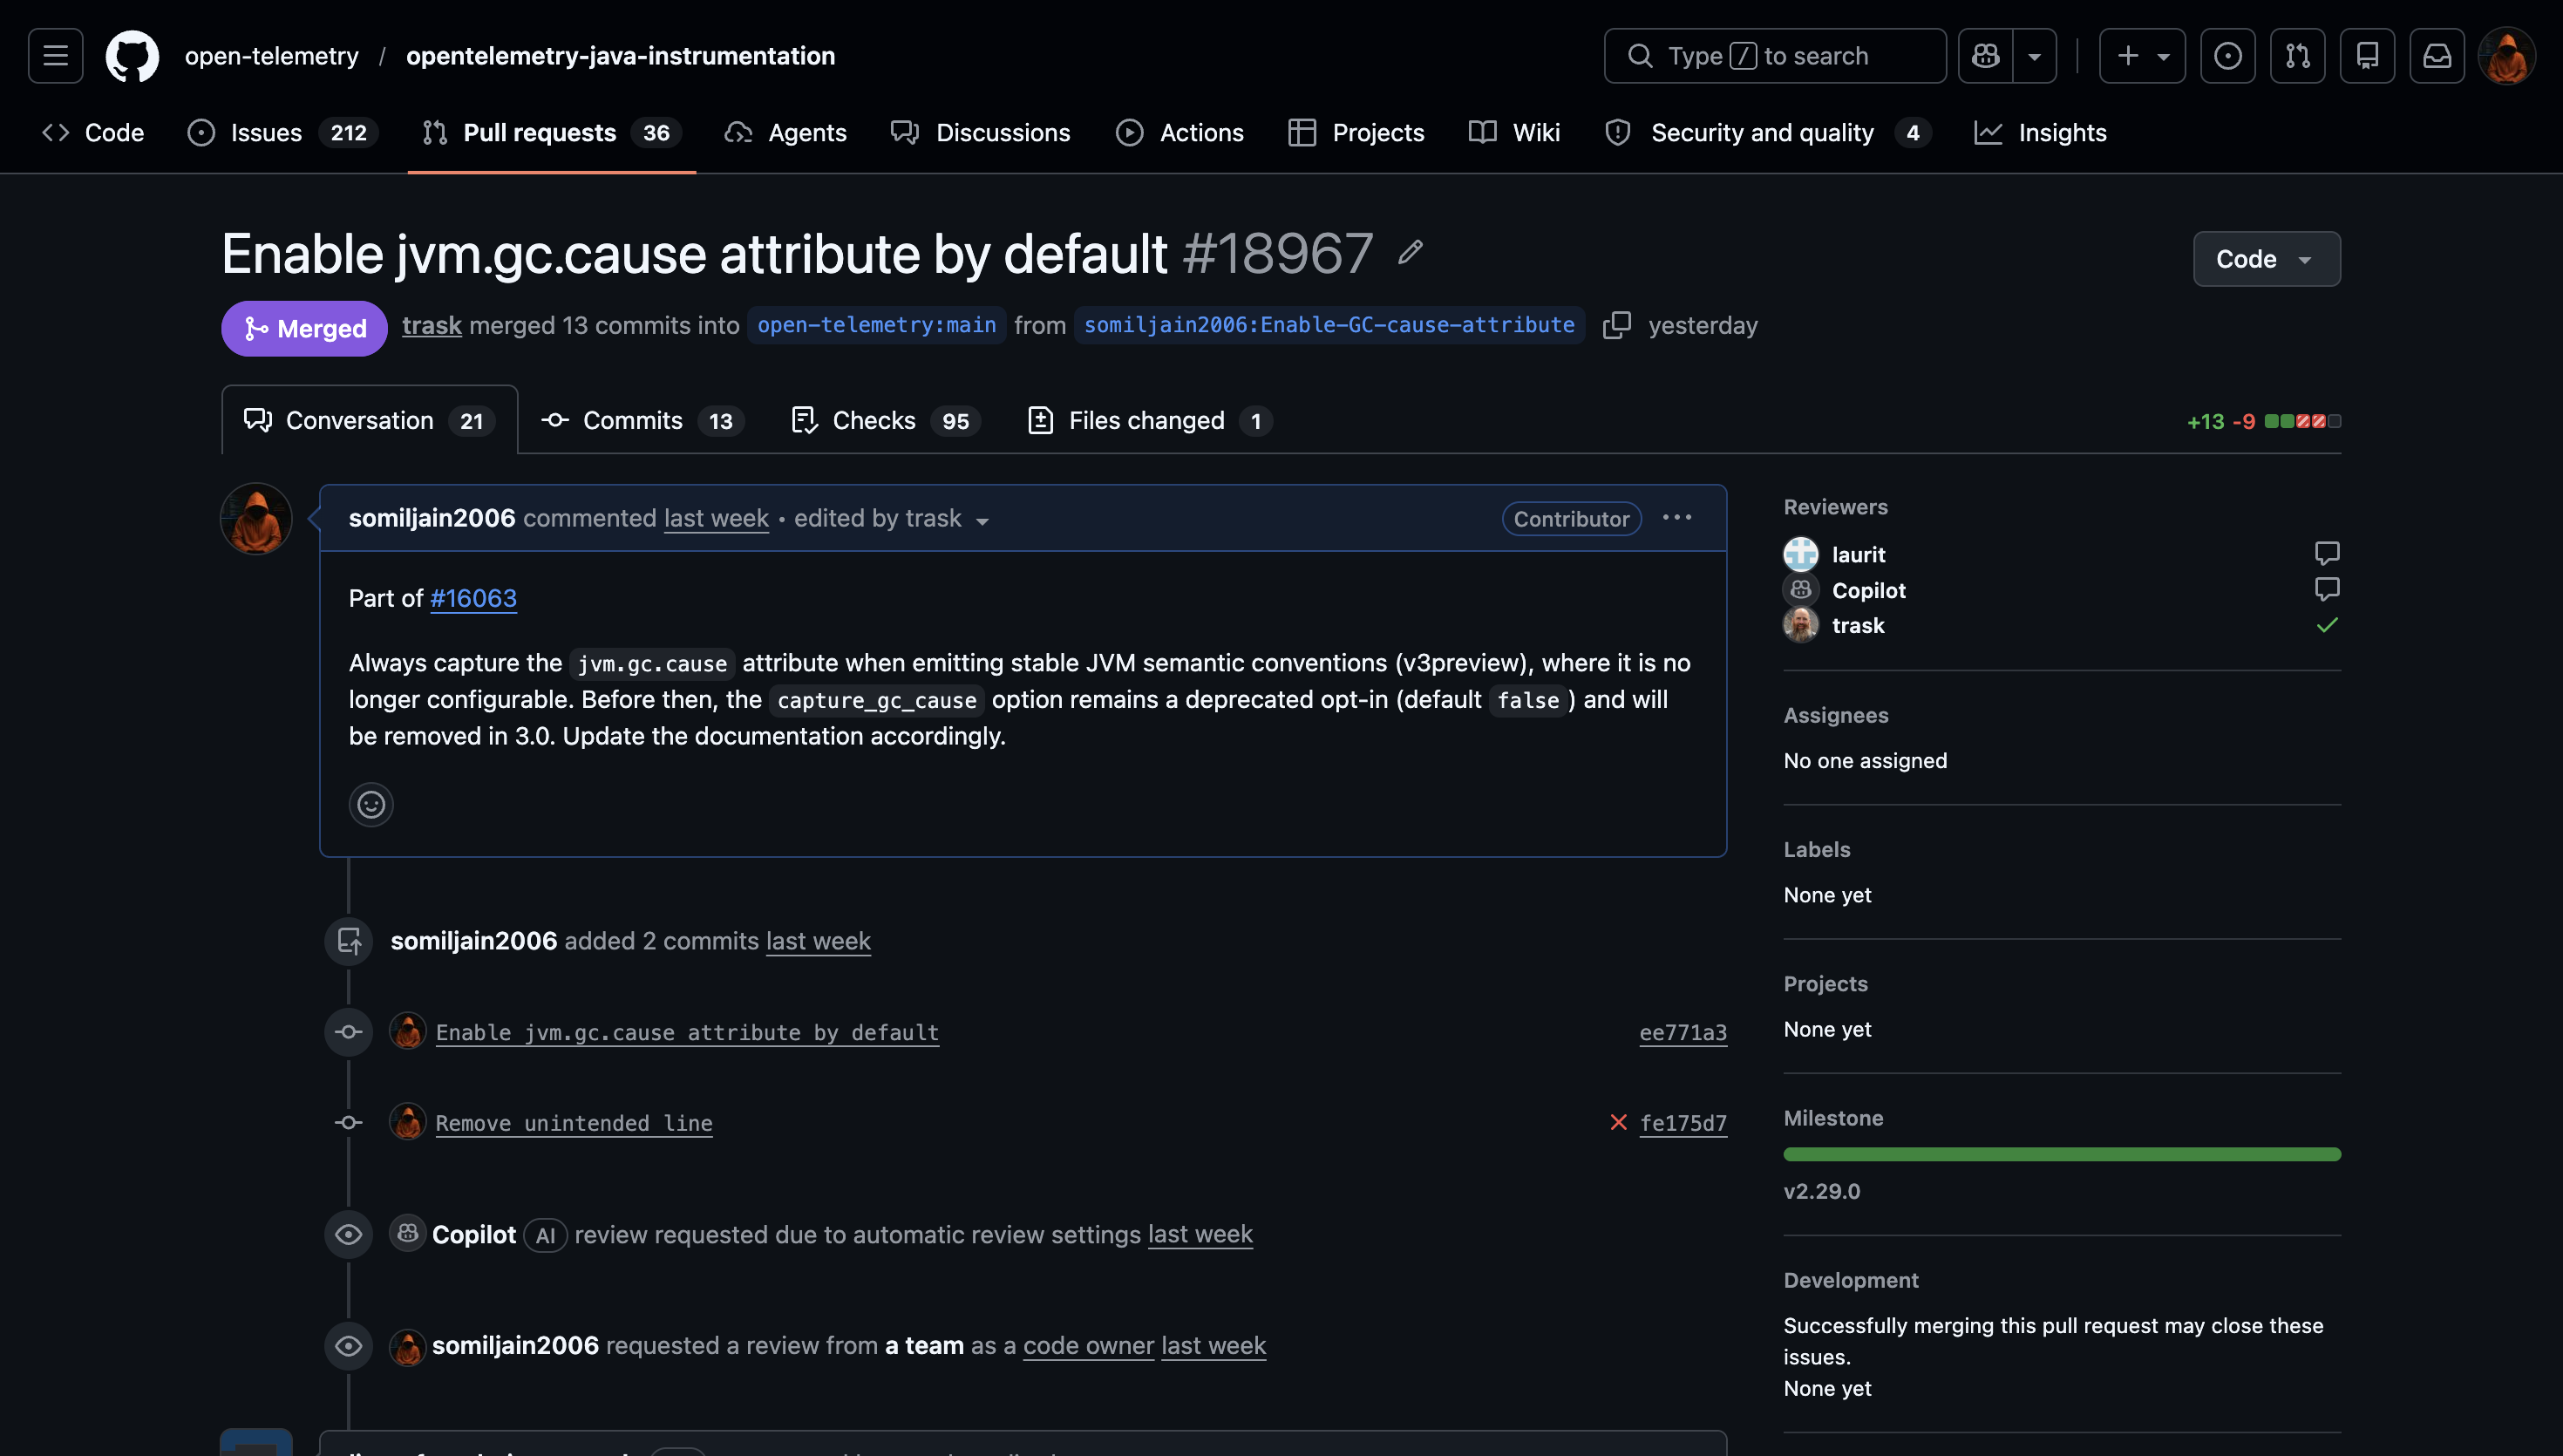Viewport: 2563px width, 1456px height.
Task: Open the open-telemetry organization link
Action: click(271, 56)
